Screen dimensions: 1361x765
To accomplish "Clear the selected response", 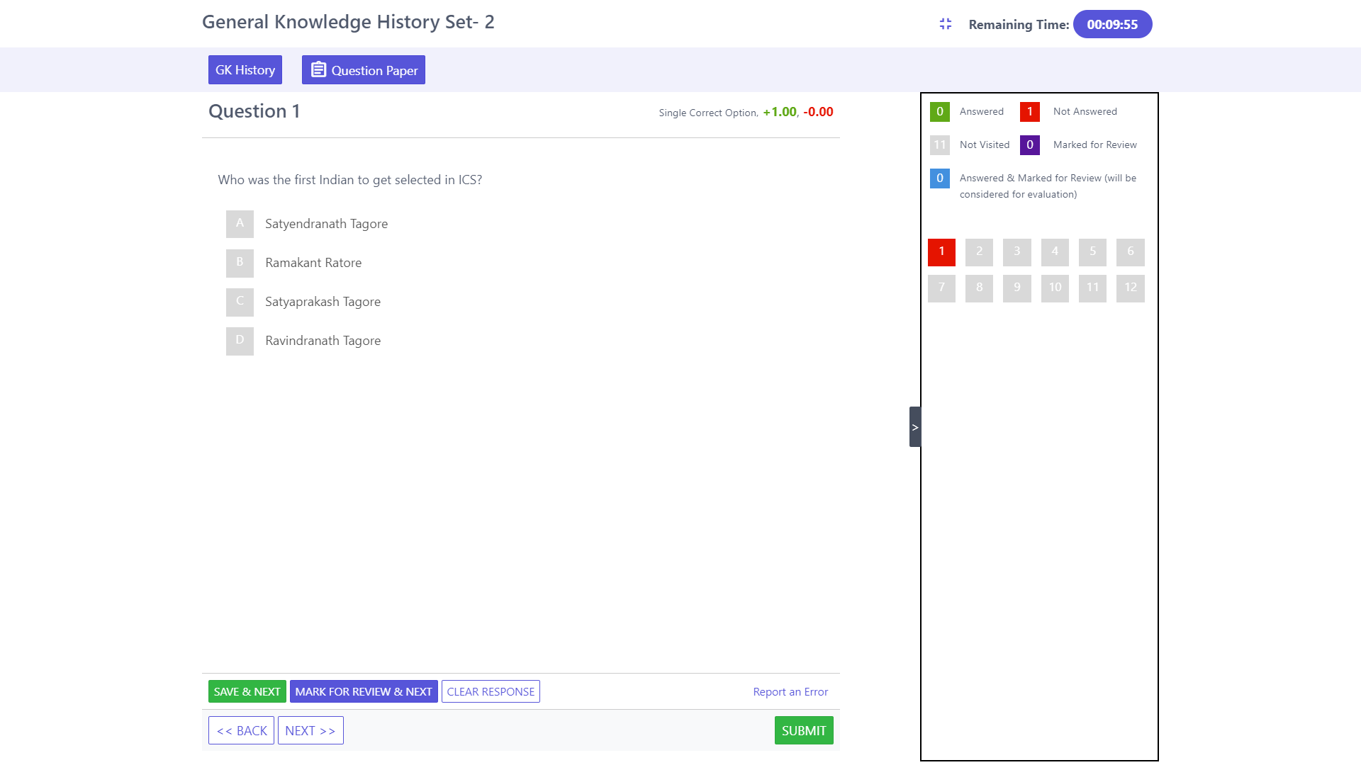I will pyautogui.click(x=491, y=691).
